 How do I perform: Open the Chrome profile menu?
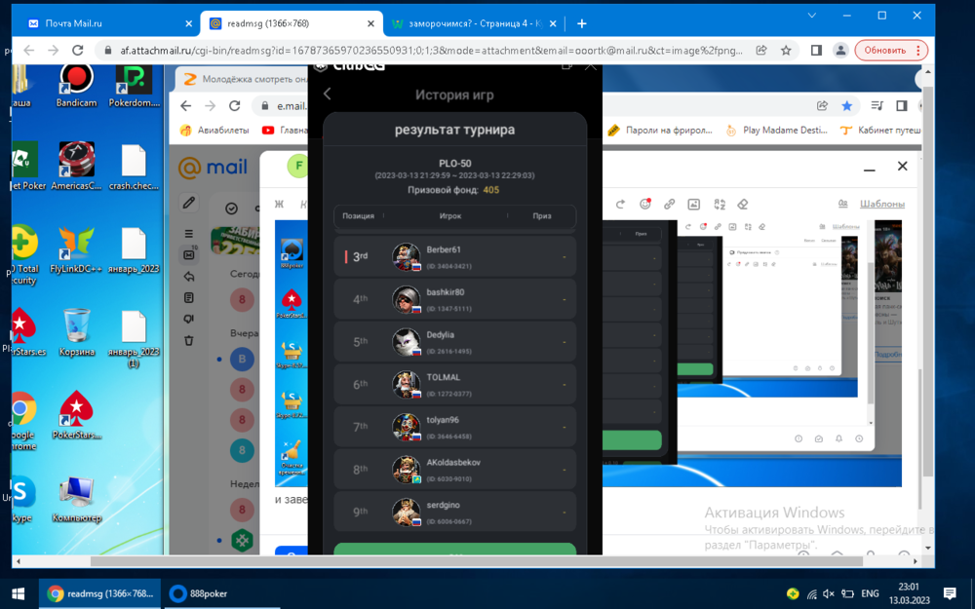click(x=840, y=51)
